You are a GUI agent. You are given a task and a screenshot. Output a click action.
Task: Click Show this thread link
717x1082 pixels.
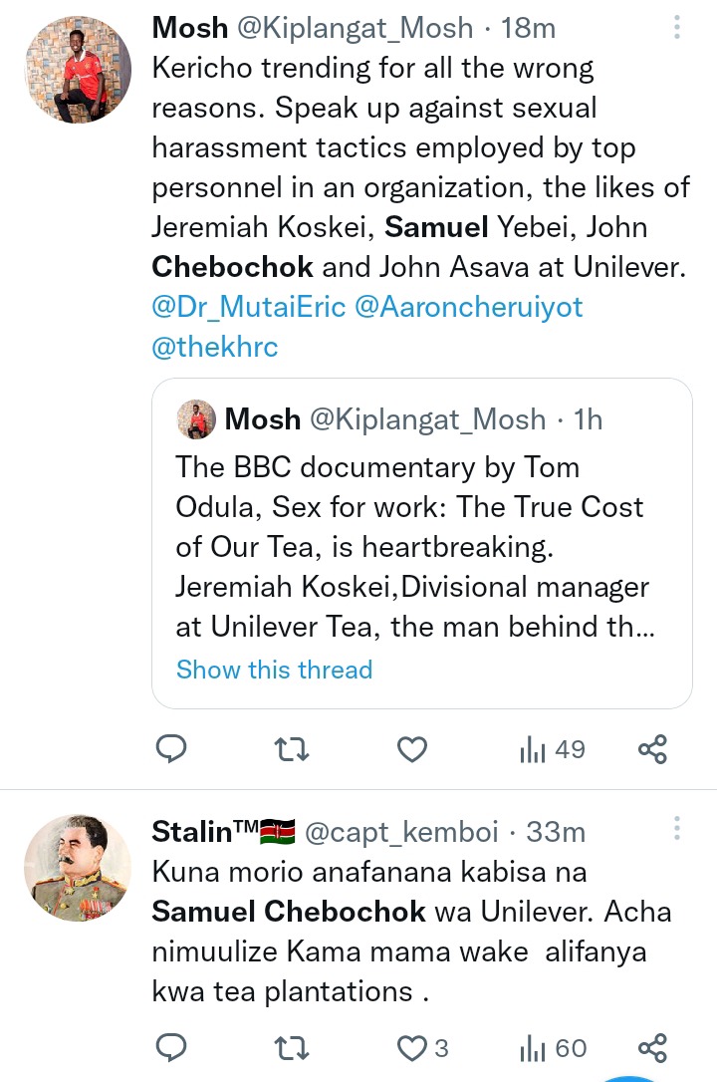[x=274, y=670]
